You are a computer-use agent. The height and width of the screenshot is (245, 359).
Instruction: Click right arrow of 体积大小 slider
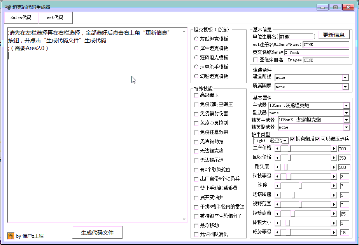click(334, 223)
